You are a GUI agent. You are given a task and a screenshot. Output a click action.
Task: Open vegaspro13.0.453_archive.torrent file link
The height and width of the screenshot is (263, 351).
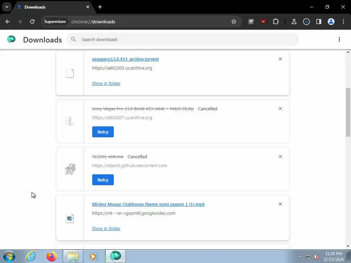click(125, 59)
